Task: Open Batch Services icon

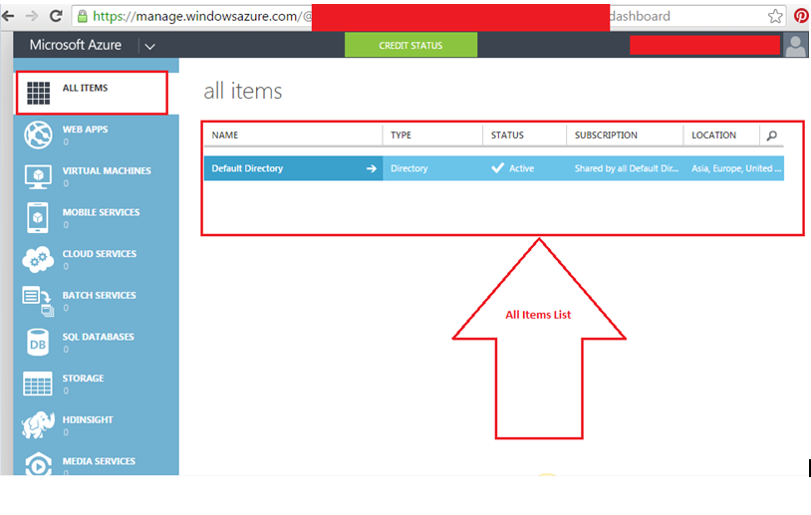Action: point(38,301)
